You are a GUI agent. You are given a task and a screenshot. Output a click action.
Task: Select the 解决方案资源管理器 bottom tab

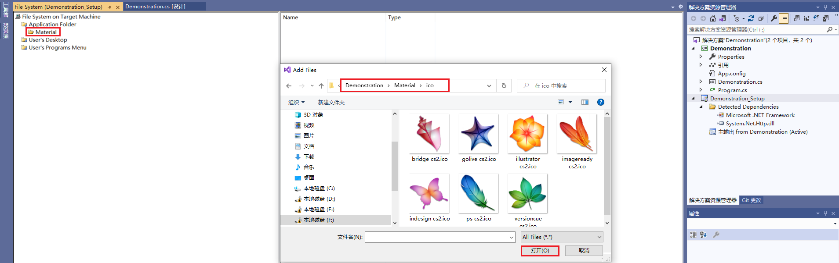713,200
